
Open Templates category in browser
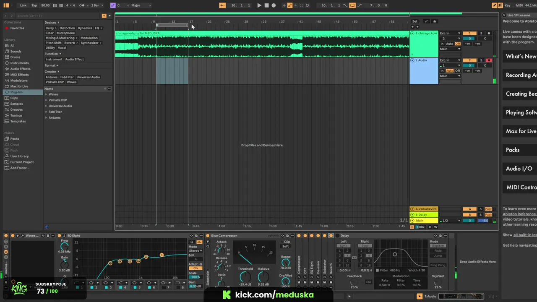(18, 121)
